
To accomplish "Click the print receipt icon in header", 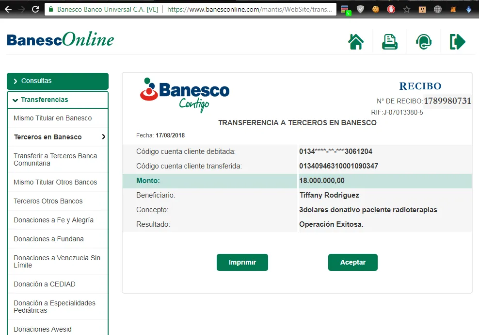I will coord(389,42).
